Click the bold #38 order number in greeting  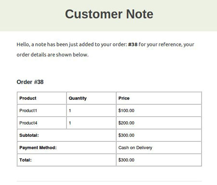point(133,44)
